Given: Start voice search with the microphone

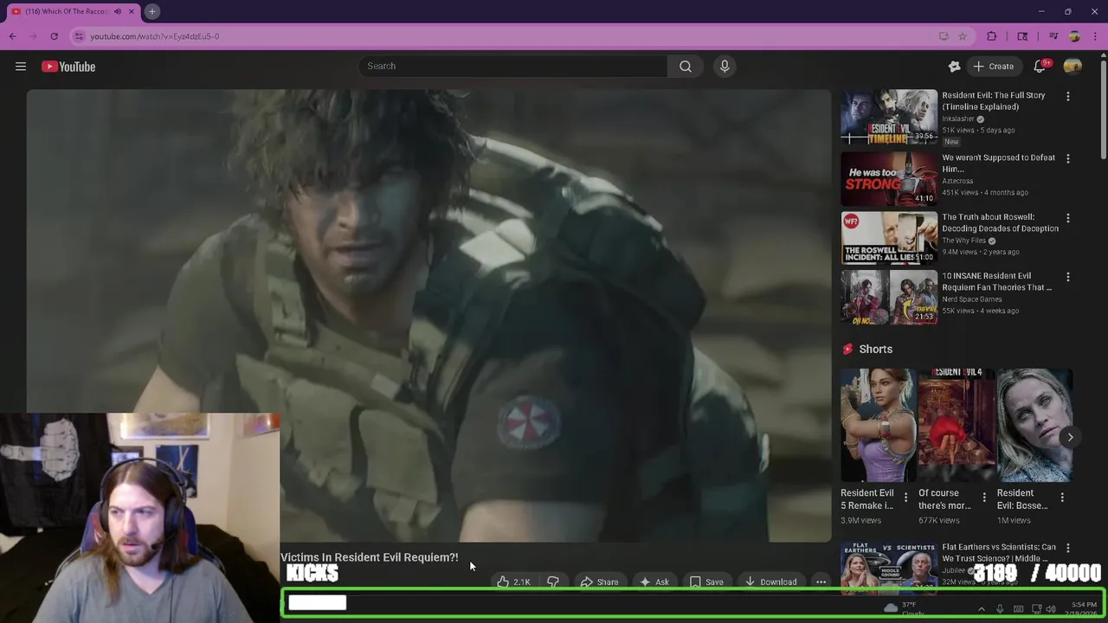Looking at the screenshot, I should click(x=725, y=66).
